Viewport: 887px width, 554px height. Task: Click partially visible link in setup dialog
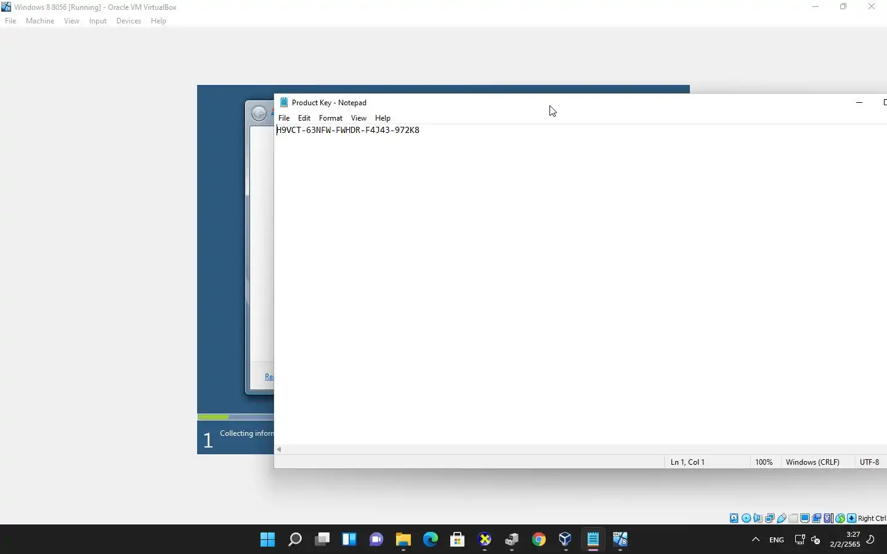[269, 376]
